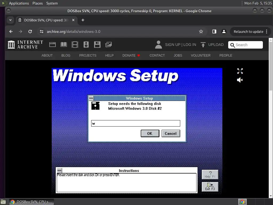Screen dimensions: 273x205
Task: Open the Texts book icon
Action: click(63, 45)
